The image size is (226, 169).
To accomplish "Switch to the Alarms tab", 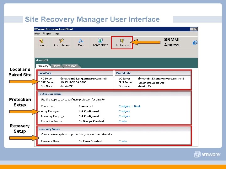I will coord(56,66).
